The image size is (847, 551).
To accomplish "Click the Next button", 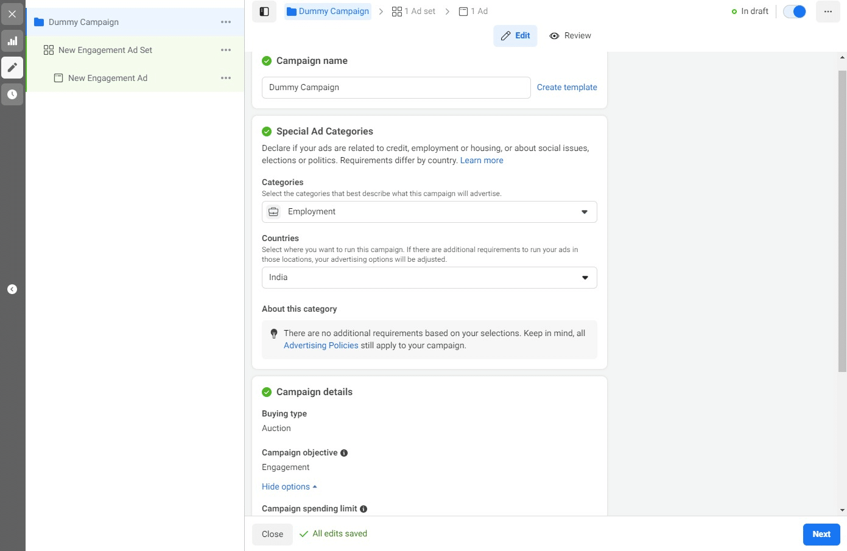I will pos(821,534).
